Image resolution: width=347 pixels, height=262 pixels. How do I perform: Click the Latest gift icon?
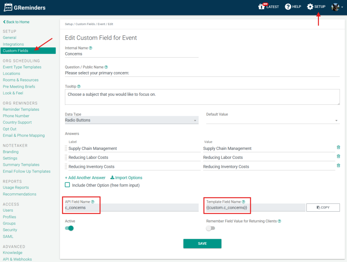[261, 7]
